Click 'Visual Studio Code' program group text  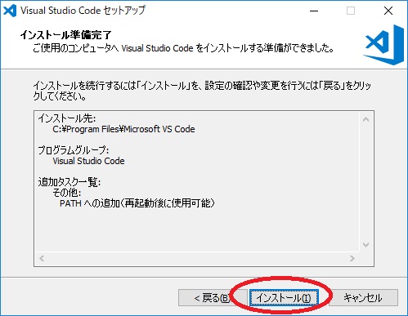[88, 161]
